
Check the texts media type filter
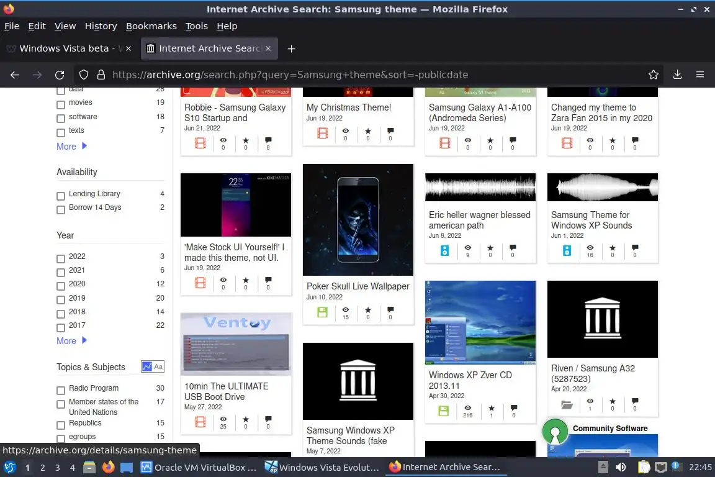click(x=61, y=133)
